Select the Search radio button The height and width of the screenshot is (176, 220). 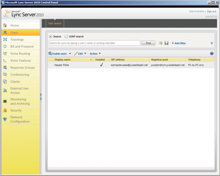[x=51, y=37]
